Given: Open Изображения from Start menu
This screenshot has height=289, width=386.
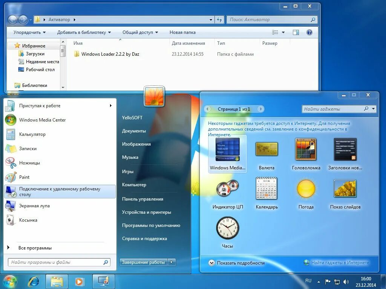Looking at the screenshot, I should (x=136, y=144).
